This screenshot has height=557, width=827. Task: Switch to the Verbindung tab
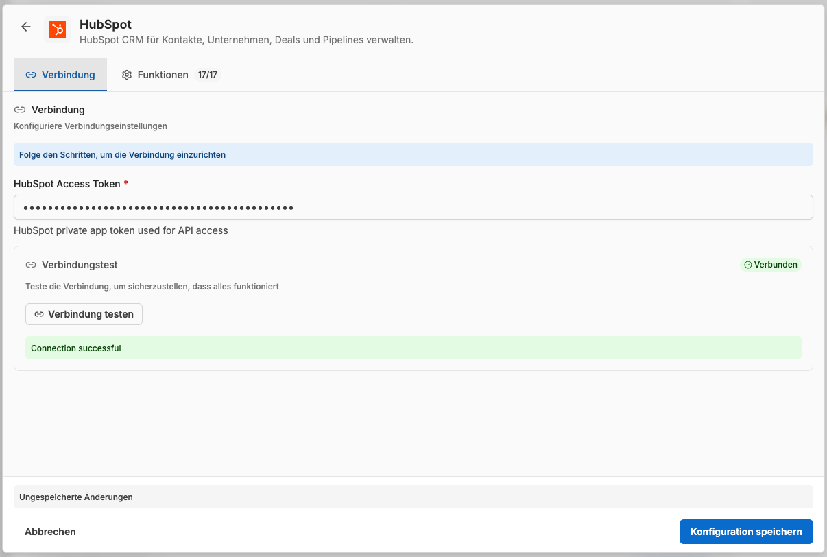coord(60,75)
